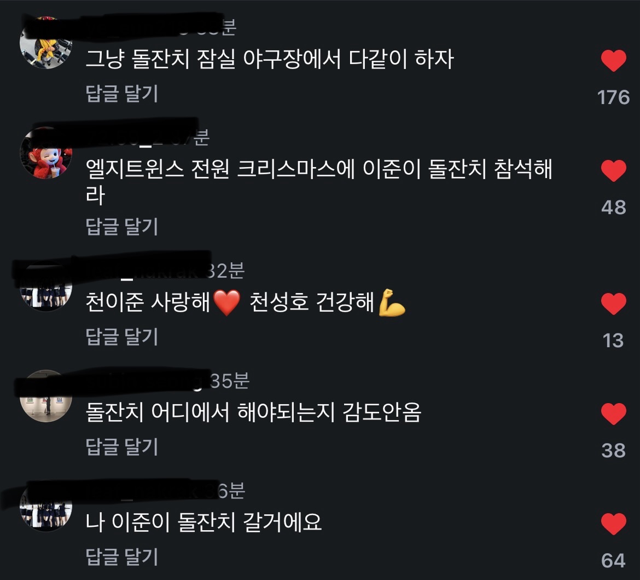Select the 돌잔치 어디에서 해야되는지 comment text
The width and height of the screenshot is (640, 580).
(253, 412)
